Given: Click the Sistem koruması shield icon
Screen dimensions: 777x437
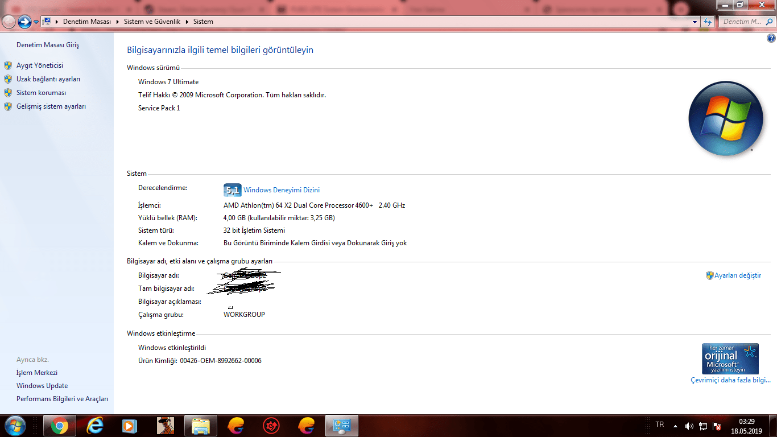Looking at the screenshot, I should tap(8, 93).
